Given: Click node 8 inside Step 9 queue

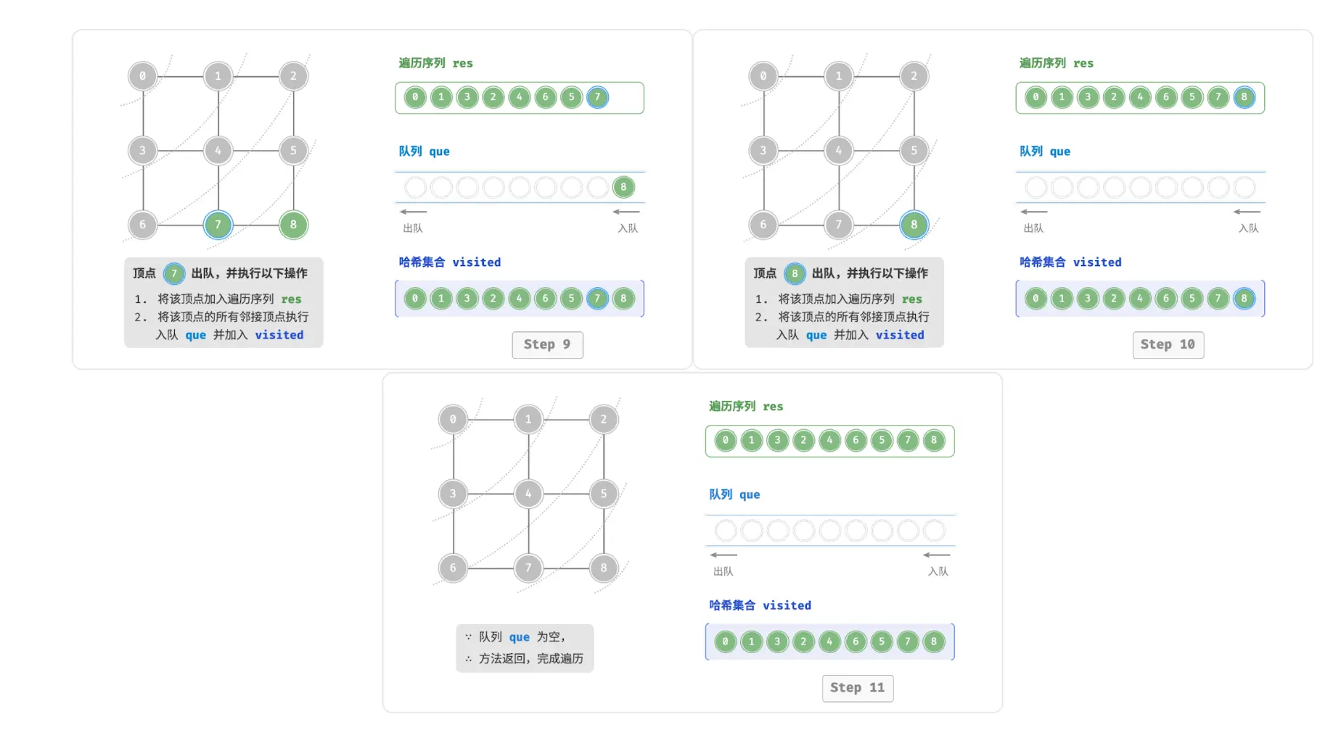Looking at the screenshot, I should pyautogui.click(x=623, y=187).
